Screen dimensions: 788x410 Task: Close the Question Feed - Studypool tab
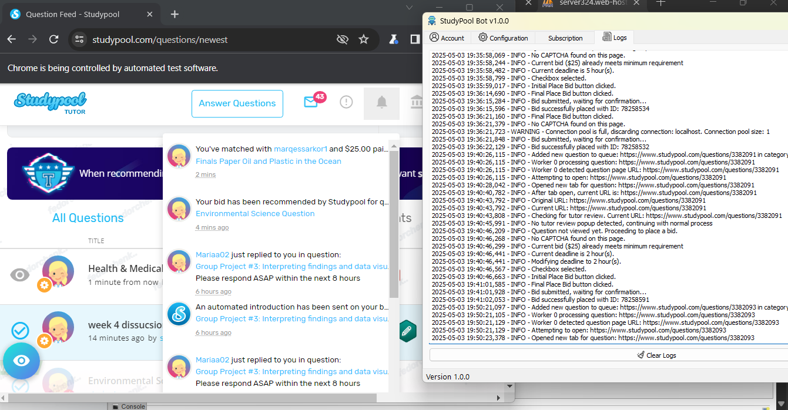[150, 14]
